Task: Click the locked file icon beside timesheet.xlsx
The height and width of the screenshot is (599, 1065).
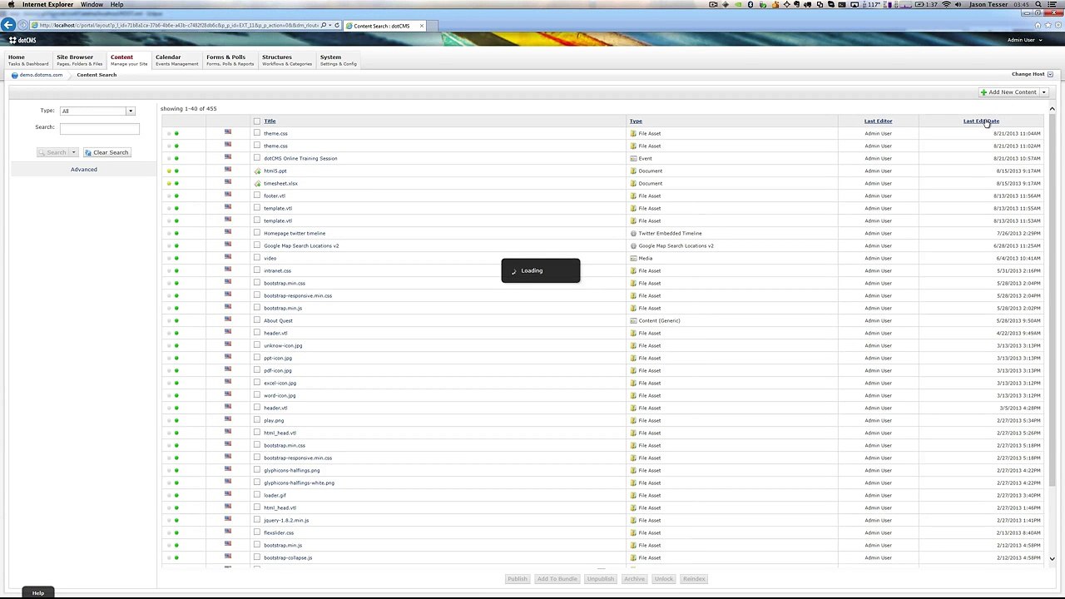Action: (257, 183)
